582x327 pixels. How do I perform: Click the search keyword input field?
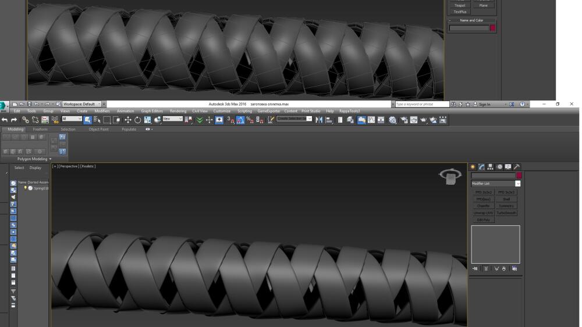point(422,104)
